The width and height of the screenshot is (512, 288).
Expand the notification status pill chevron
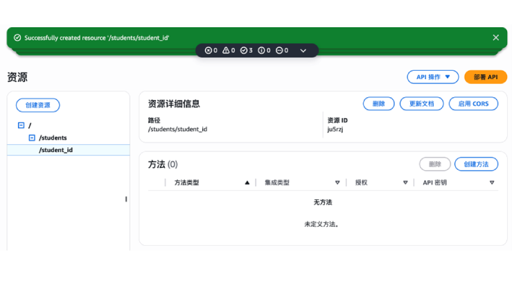(x=303, y=51)
